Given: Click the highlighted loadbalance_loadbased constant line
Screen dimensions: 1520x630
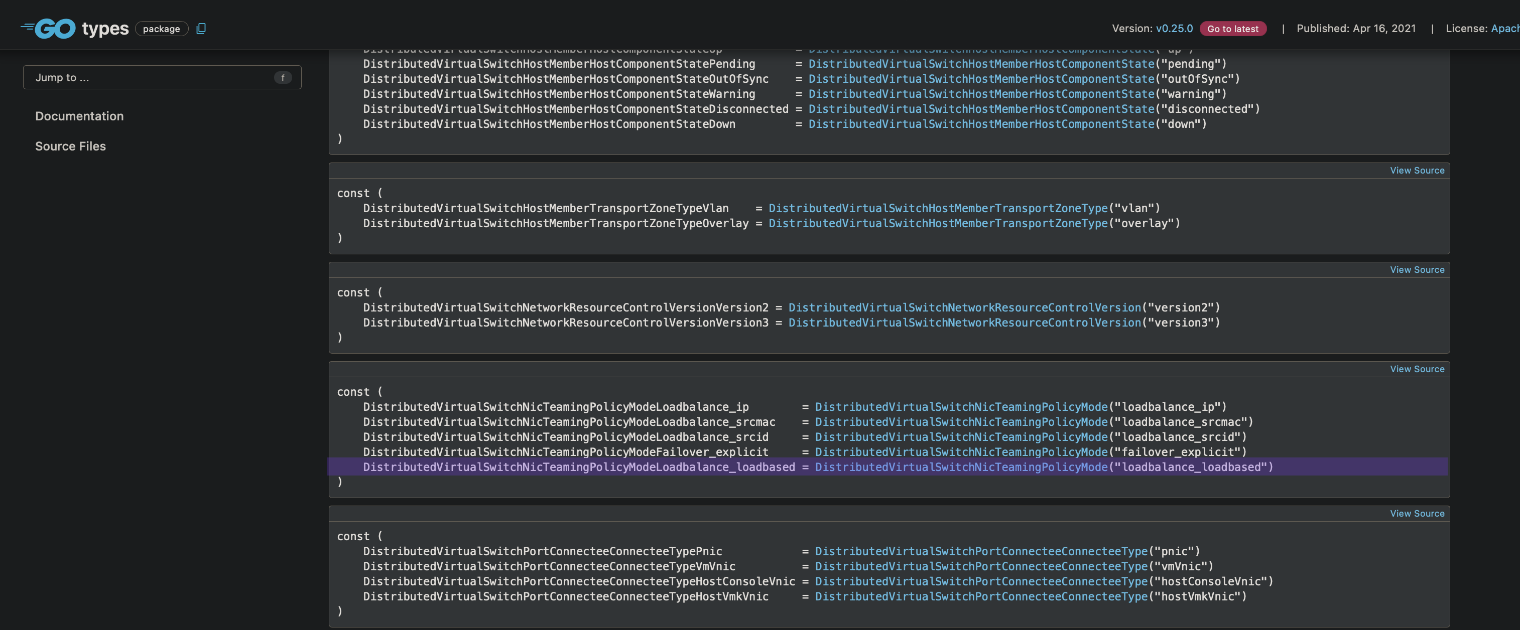Looking at the screenshot, I should tap(578, 467).
